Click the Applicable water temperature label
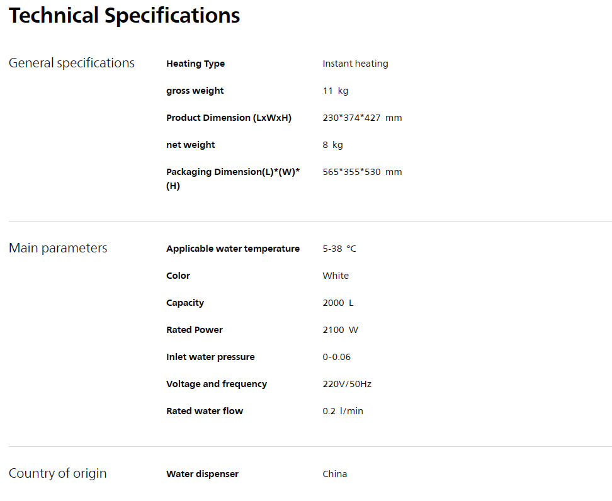The width and height of the screenshot is (612, 501). coord(233,249)
